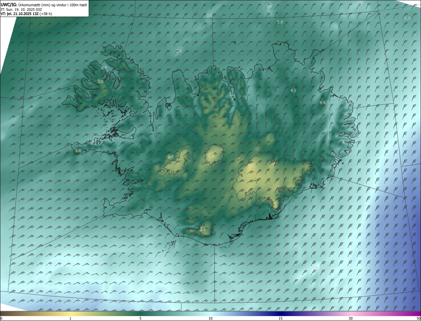Pick the dark navy segment of the color scale

pyautogui.click(x=281, y=314)
